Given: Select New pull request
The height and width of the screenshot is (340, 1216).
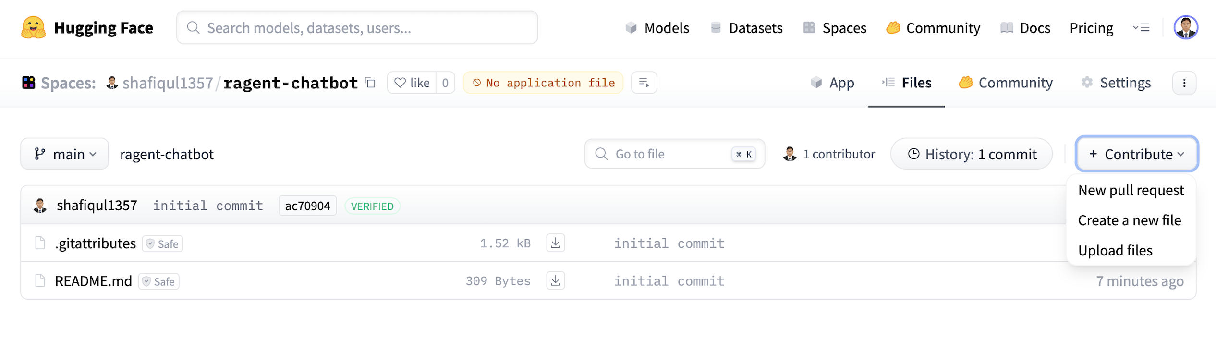Looking at the screenshot, I should tap(1131, 190).
